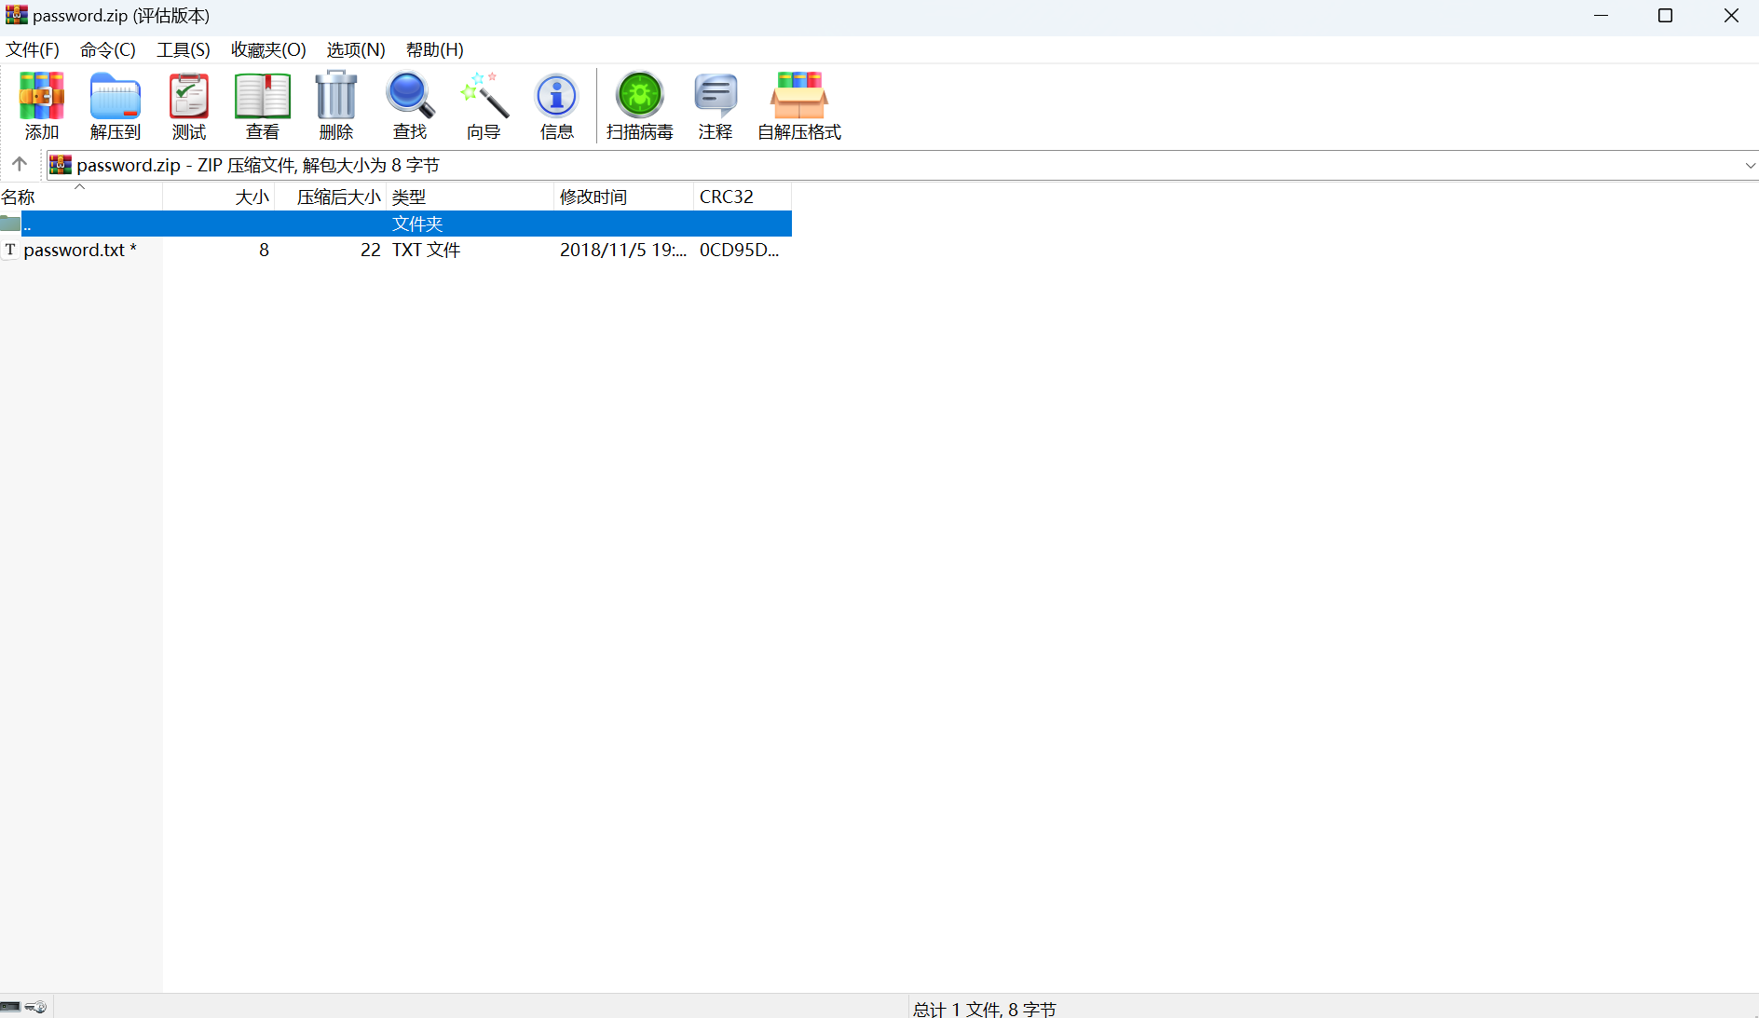The height and width of the screenshot is (1018, 1759).
Task: Minimize the WinRAR window
Action: tap(1602, 16)
